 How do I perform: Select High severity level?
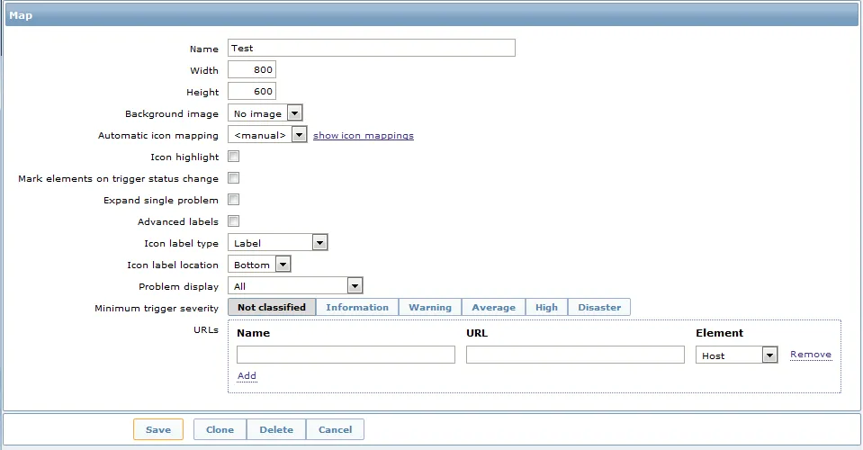pyautogui.click(x=546, y=307)
